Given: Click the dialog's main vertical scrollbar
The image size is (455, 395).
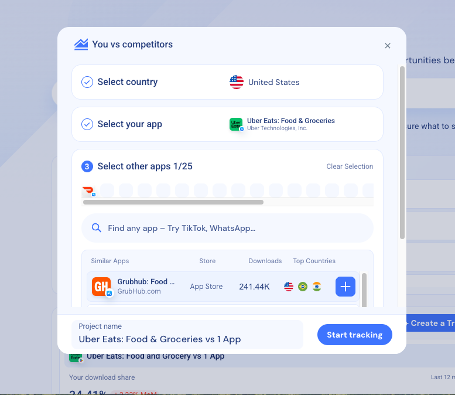Looking at the screenshot, I should point(402,152).
